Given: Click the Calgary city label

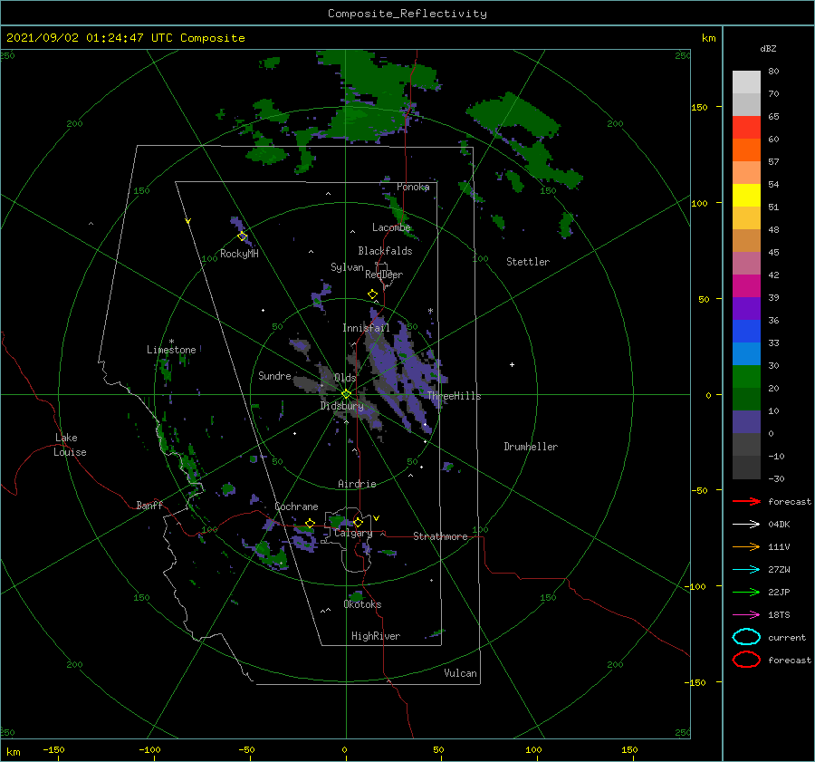Looking at the screenshot, I should click(353, 533).
